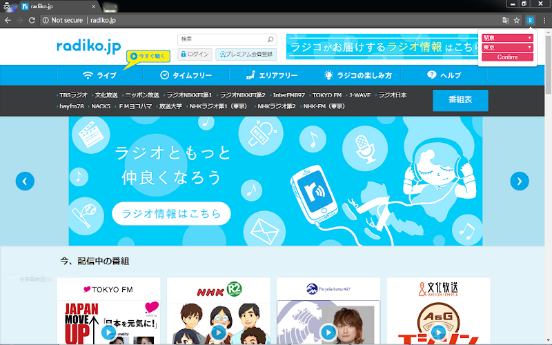
Task: Bookmark this page with the star icon
Action: pyautogui.click(x=516, y=21)
